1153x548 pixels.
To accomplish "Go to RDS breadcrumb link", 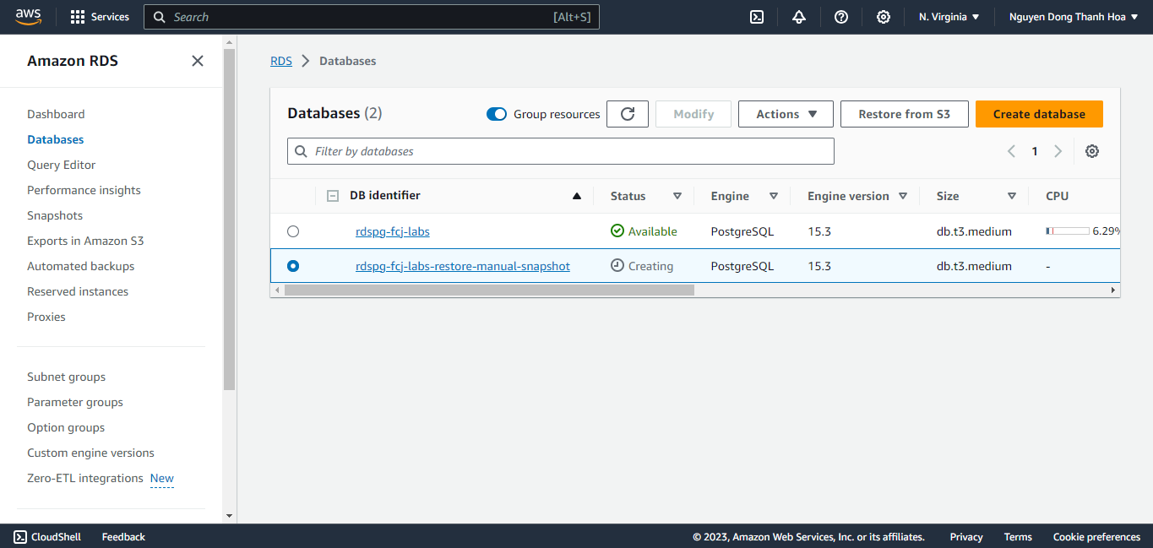I will click(x=281, y=61).
